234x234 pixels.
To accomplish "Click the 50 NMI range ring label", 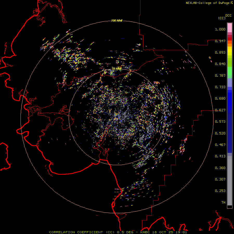I will [x=117, y=69].
